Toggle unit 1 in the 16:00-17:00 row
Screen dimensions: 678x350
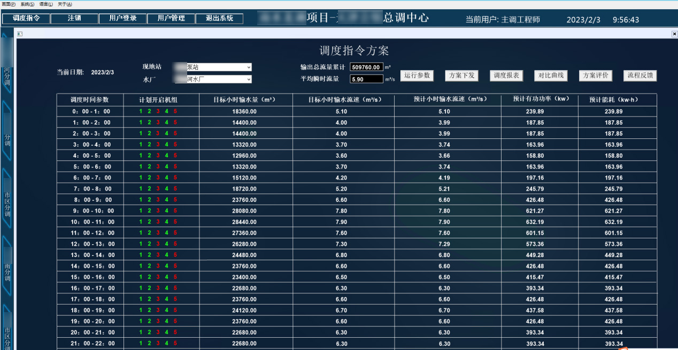tap(141, 288)
